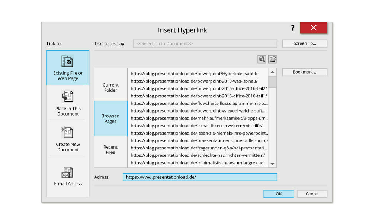Open the ScreenTip... button
The image size is (372, 223).
click(x=305, y=43)
